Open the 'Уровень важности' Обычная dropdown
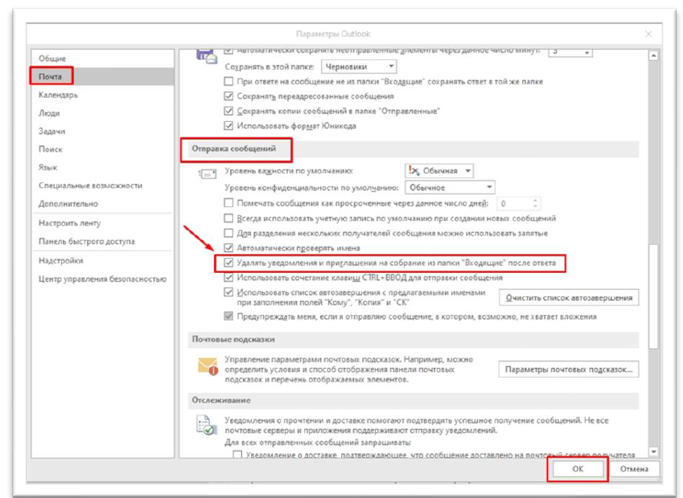The width and height of the screenshot is (683, 498). pyautogui.click(x=438, y=171)
